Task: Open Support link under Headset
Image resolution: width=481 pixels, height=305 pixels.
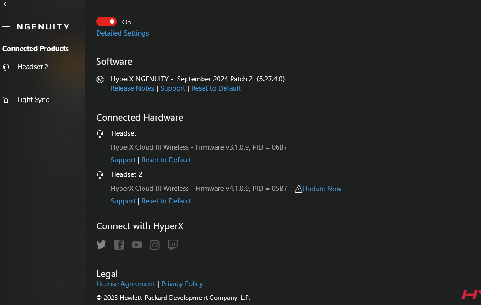Action: click(x=123, y=160)
